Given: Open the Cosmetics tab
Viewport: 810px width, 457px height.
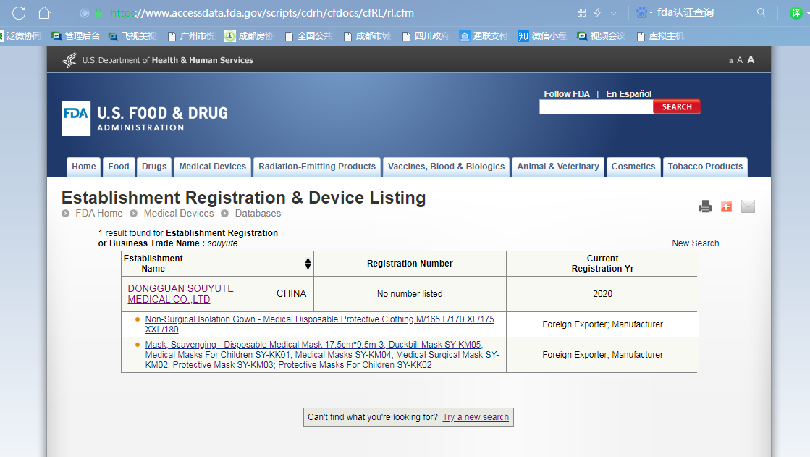Looking at the screenshot, I should tap(633, 167).
